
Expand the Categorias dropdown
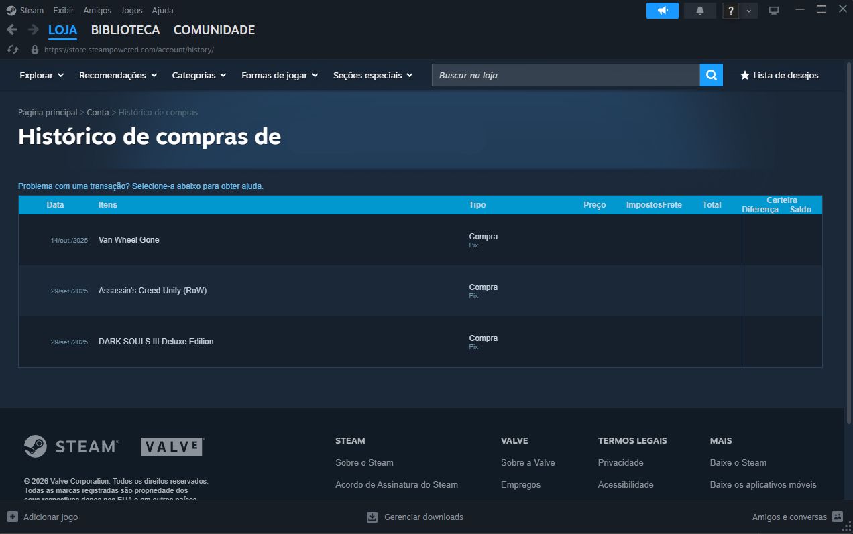199,76
